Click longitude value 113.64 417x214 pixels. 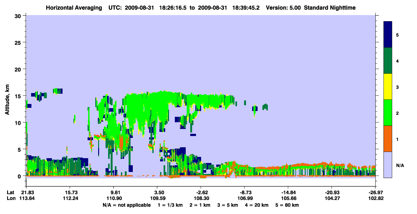26,198
